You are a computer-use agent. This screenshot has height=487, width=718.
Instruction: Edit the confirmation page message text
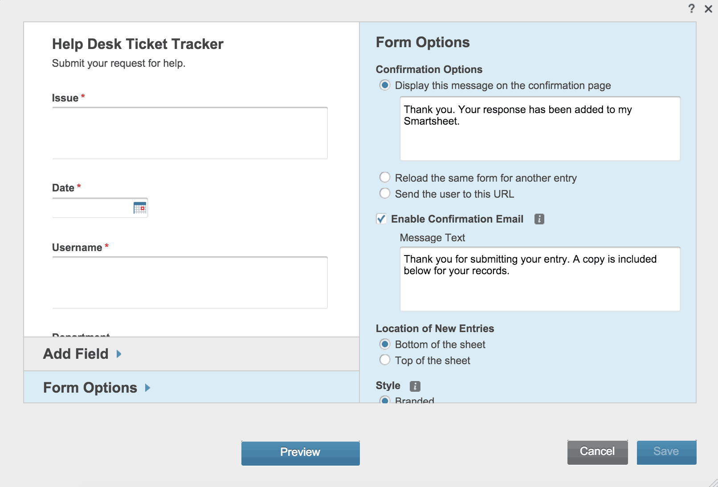click(x=539, y=128)
